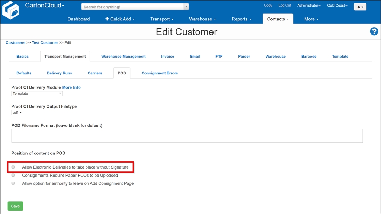This screenshot has height=215, width=381.
Task: Open the Gold Coast location dropdown
Action: click(x=337, y=6)
